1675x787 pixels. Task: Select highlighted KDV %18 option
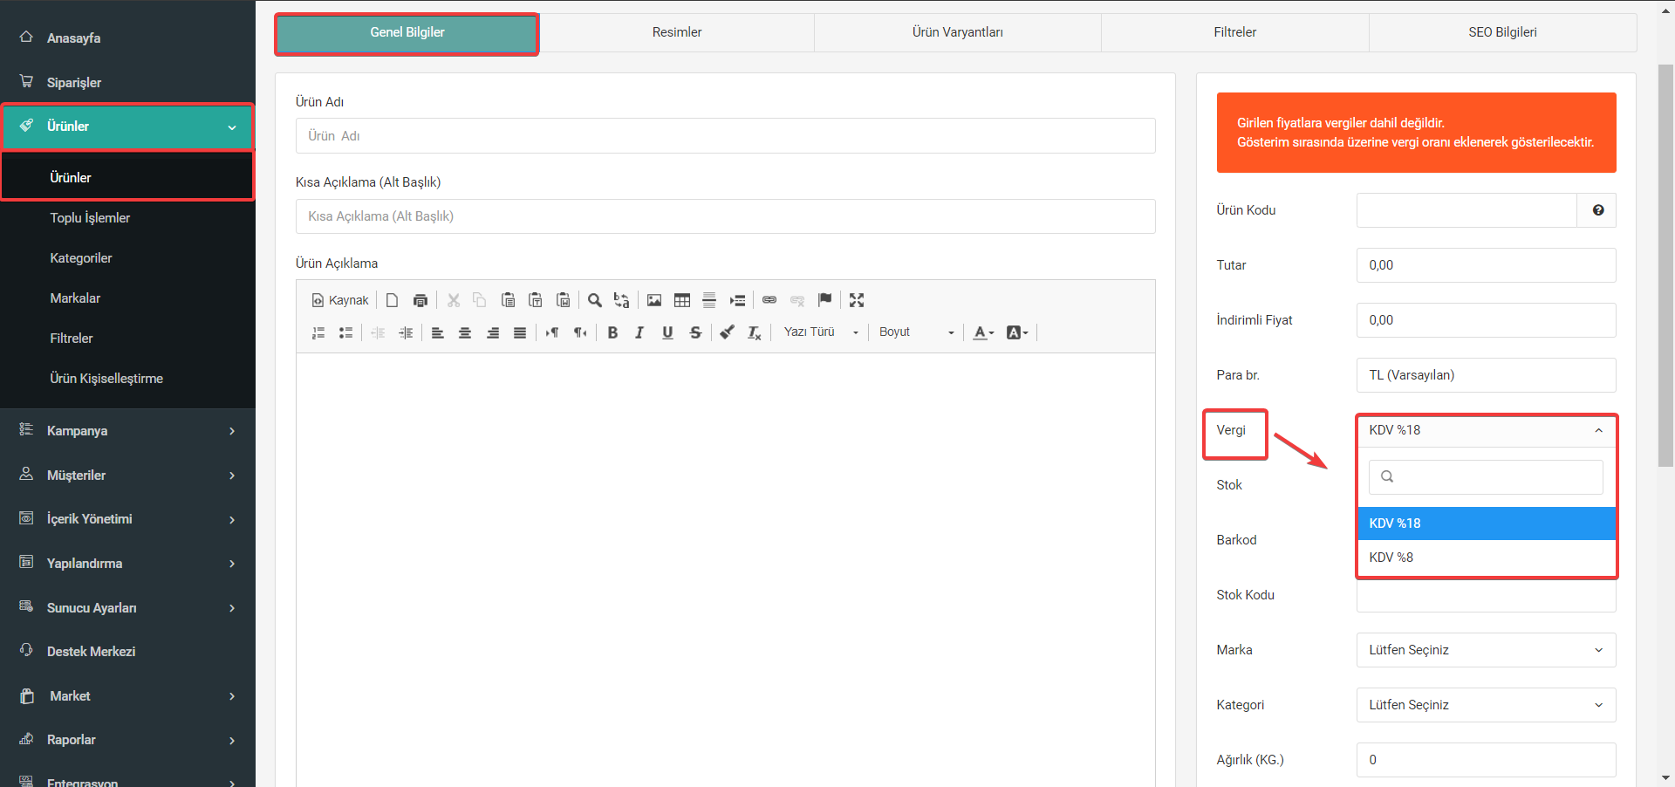pos(1487,524)
